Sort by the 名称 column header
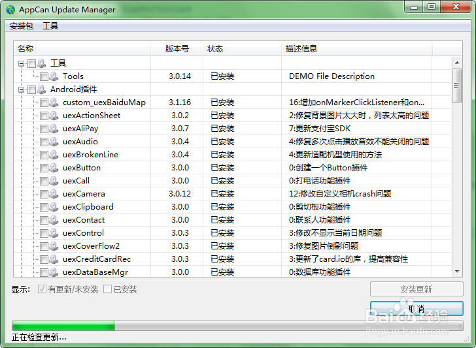Screen dimensions: 476x348 [82, 48]
